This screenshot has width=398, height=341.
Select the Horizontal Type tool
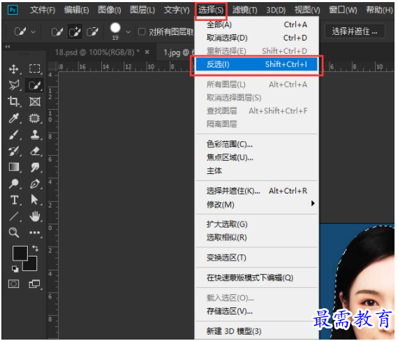tap(14, 200)
